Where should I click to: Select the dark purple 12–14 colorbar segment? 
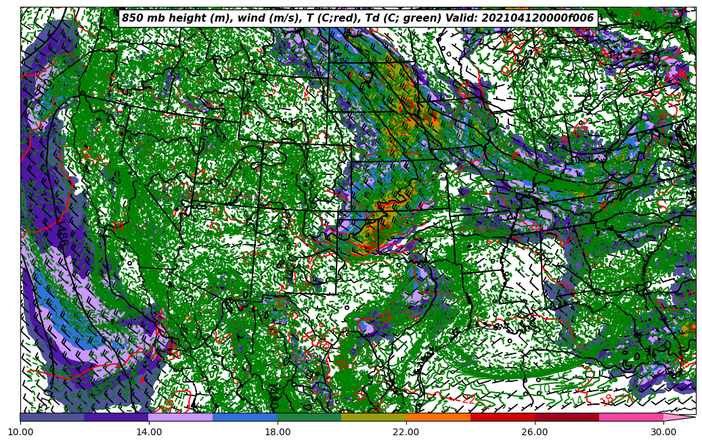click(116, 417)
